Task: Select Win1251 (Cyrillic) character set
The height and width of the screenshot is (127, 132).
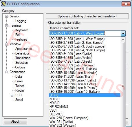Action: click(x=85, y=122)
